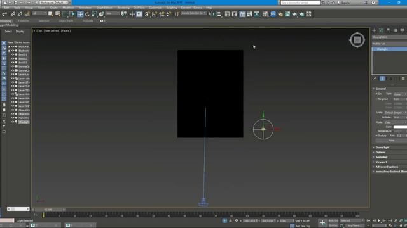Open Create Selection Set dropdown
The image size is (407, 228).
click(193, 13)
